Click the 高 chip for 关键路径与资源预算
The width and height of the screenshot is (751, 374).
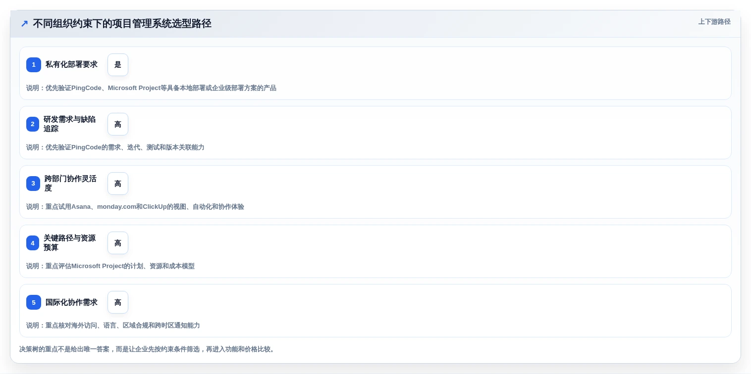pyautogui.click(x=118, y=243)
